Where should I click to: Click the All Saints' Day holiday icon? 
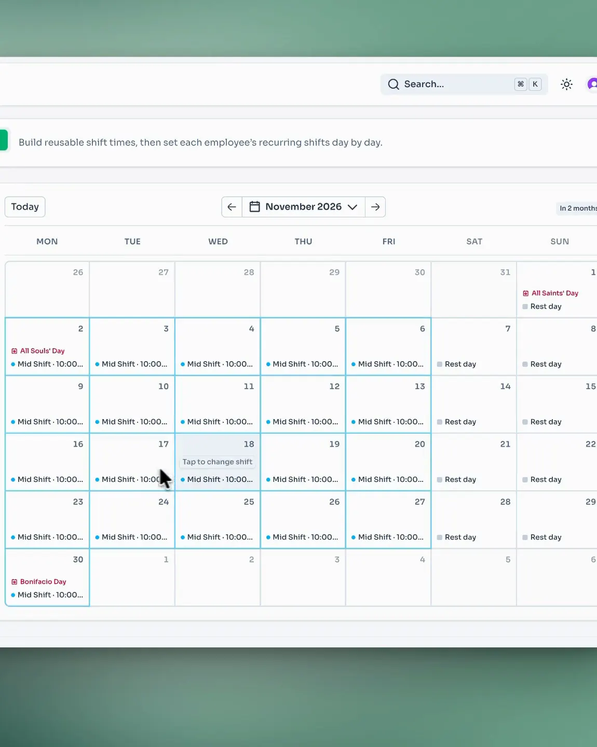click(x=525, y=294)
